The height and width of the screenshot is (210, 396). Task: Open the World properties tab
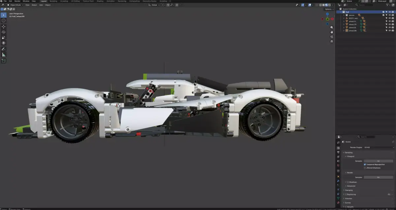[x=338, y=165]
